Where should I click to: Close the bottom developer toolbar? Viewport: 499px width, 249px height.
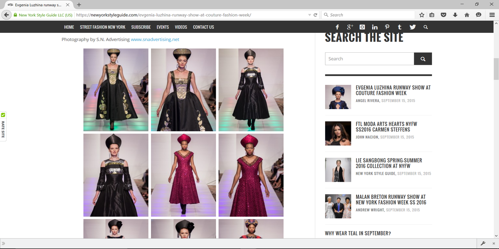(494, 243)
